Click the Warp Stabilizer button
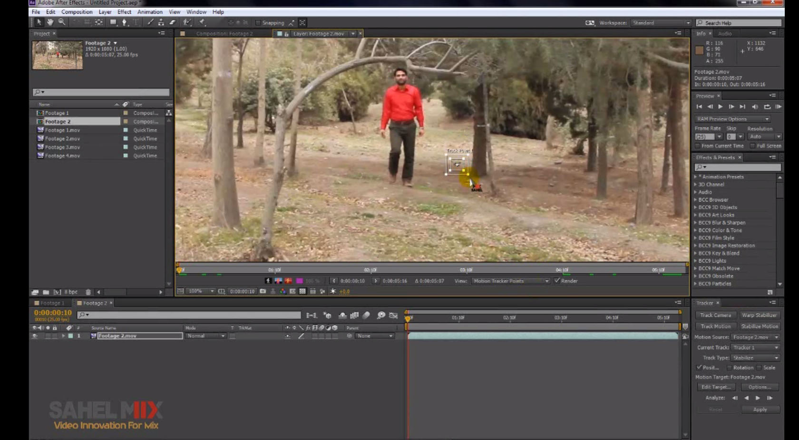Image resolution: width=799 pixels, height=440 pixels. 759,315
